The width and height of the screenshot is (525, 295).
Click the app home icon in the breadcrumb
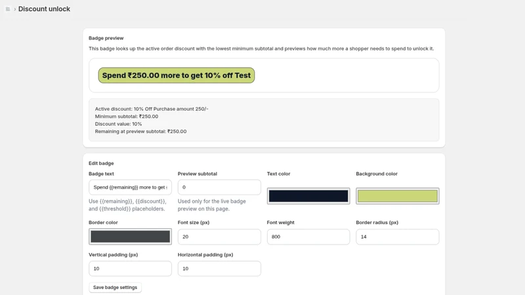click(8, 9)
